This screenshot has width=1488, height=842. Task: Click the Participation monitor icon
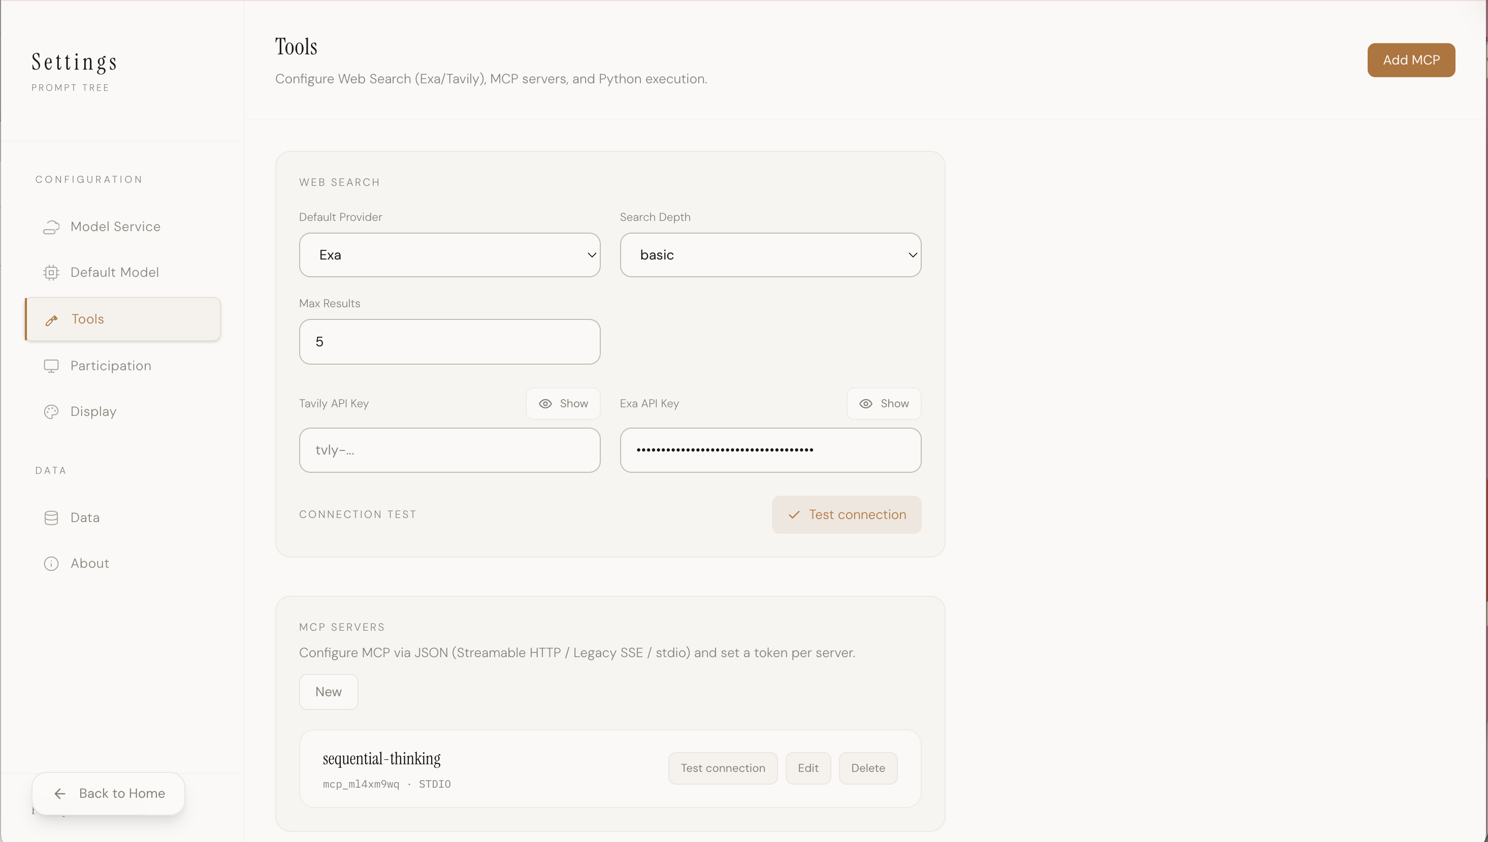pos(51,366)
